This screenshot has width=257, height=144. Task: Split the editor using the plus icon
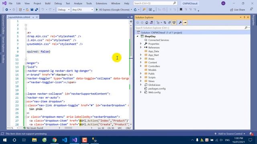(131, 21)
